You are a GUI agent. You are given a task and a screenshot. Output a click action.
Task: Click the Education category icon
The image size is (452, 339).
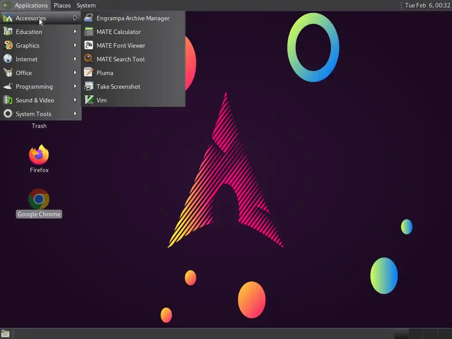pos(8,32)
